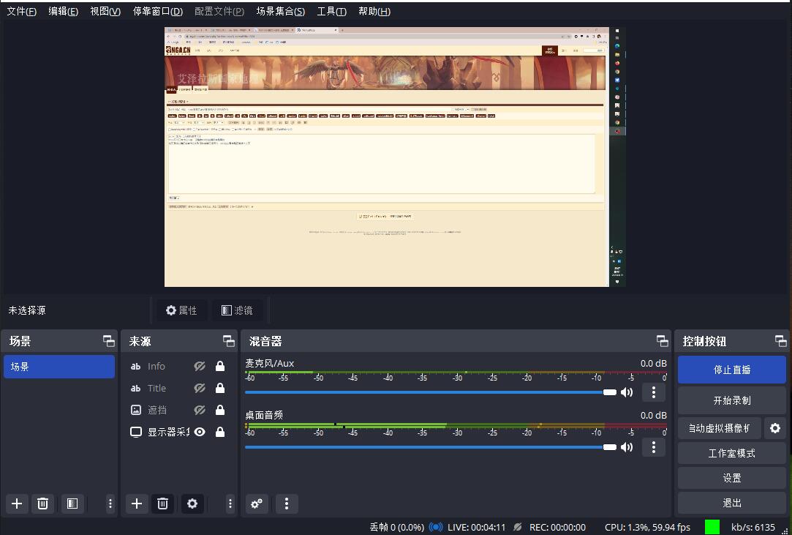
Task: Open the 桌面音频 three-dot options menu
Action: point(653,446)
